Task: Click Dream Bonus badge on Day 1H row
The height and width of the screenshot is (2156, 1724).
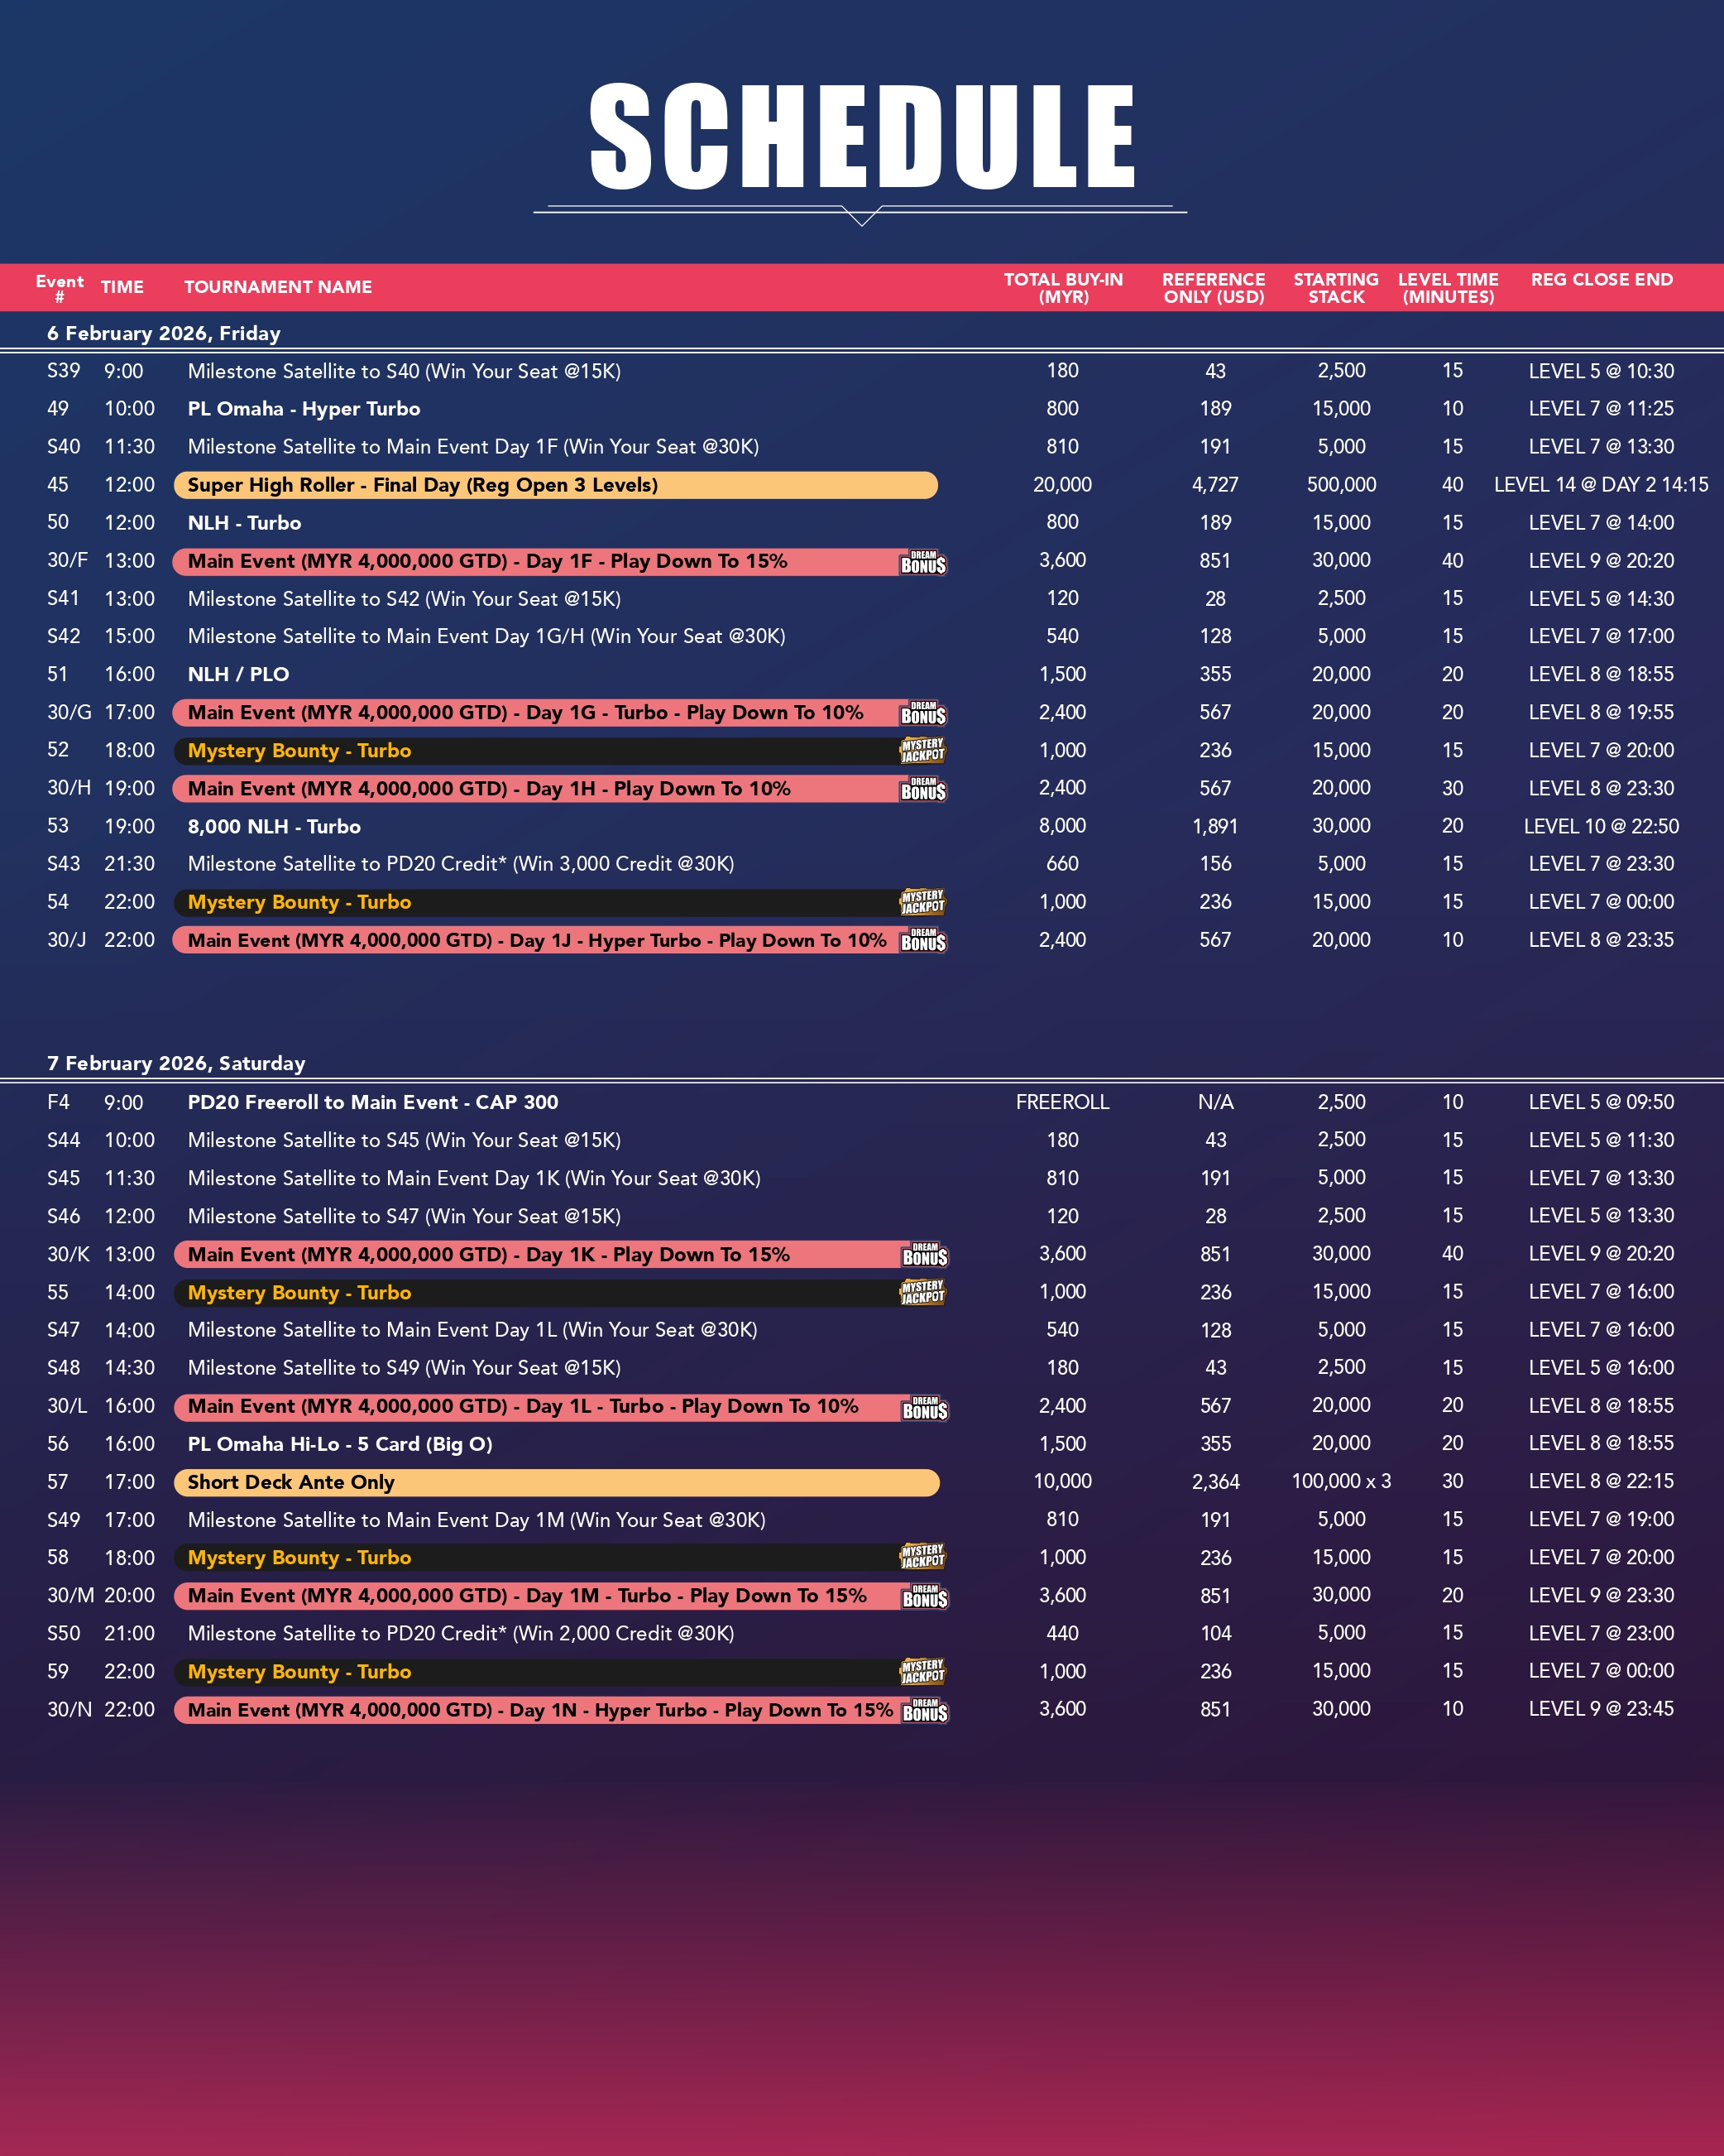Action: tap(922, 789)
